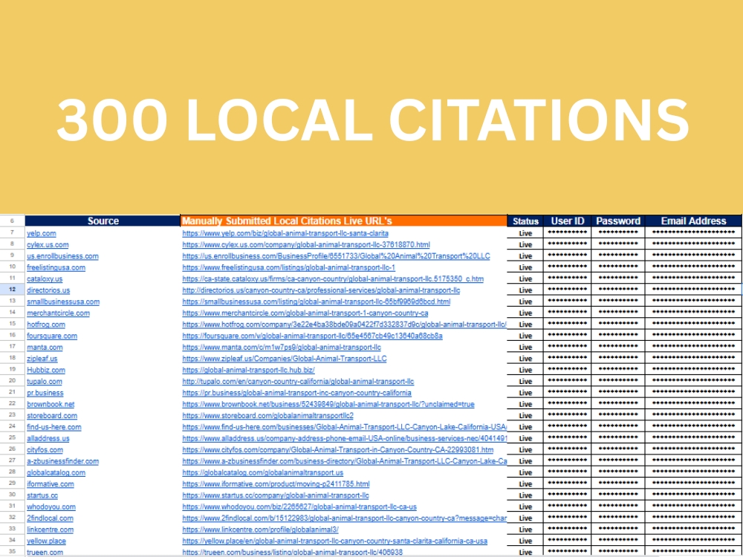Open the merchantcircle.com source link
The width and height of the screenshot is (743, 557).
coord(58,313)
